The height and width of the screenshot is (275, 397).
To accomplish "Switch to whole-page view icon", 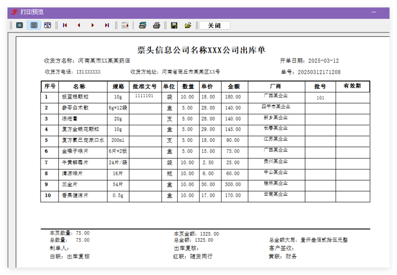I will point(19,25).
